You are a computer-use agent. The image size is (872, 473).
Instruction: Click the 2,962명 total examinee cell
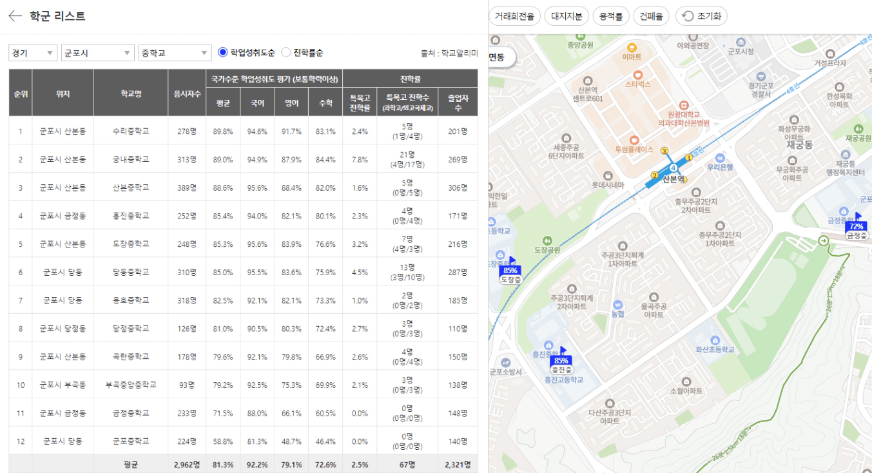tap(187, 465)
